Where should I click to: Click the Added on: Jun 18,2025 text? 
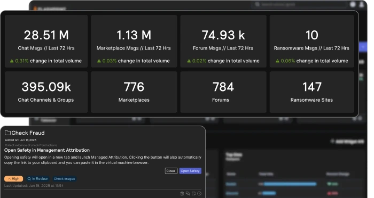[20, 140]
